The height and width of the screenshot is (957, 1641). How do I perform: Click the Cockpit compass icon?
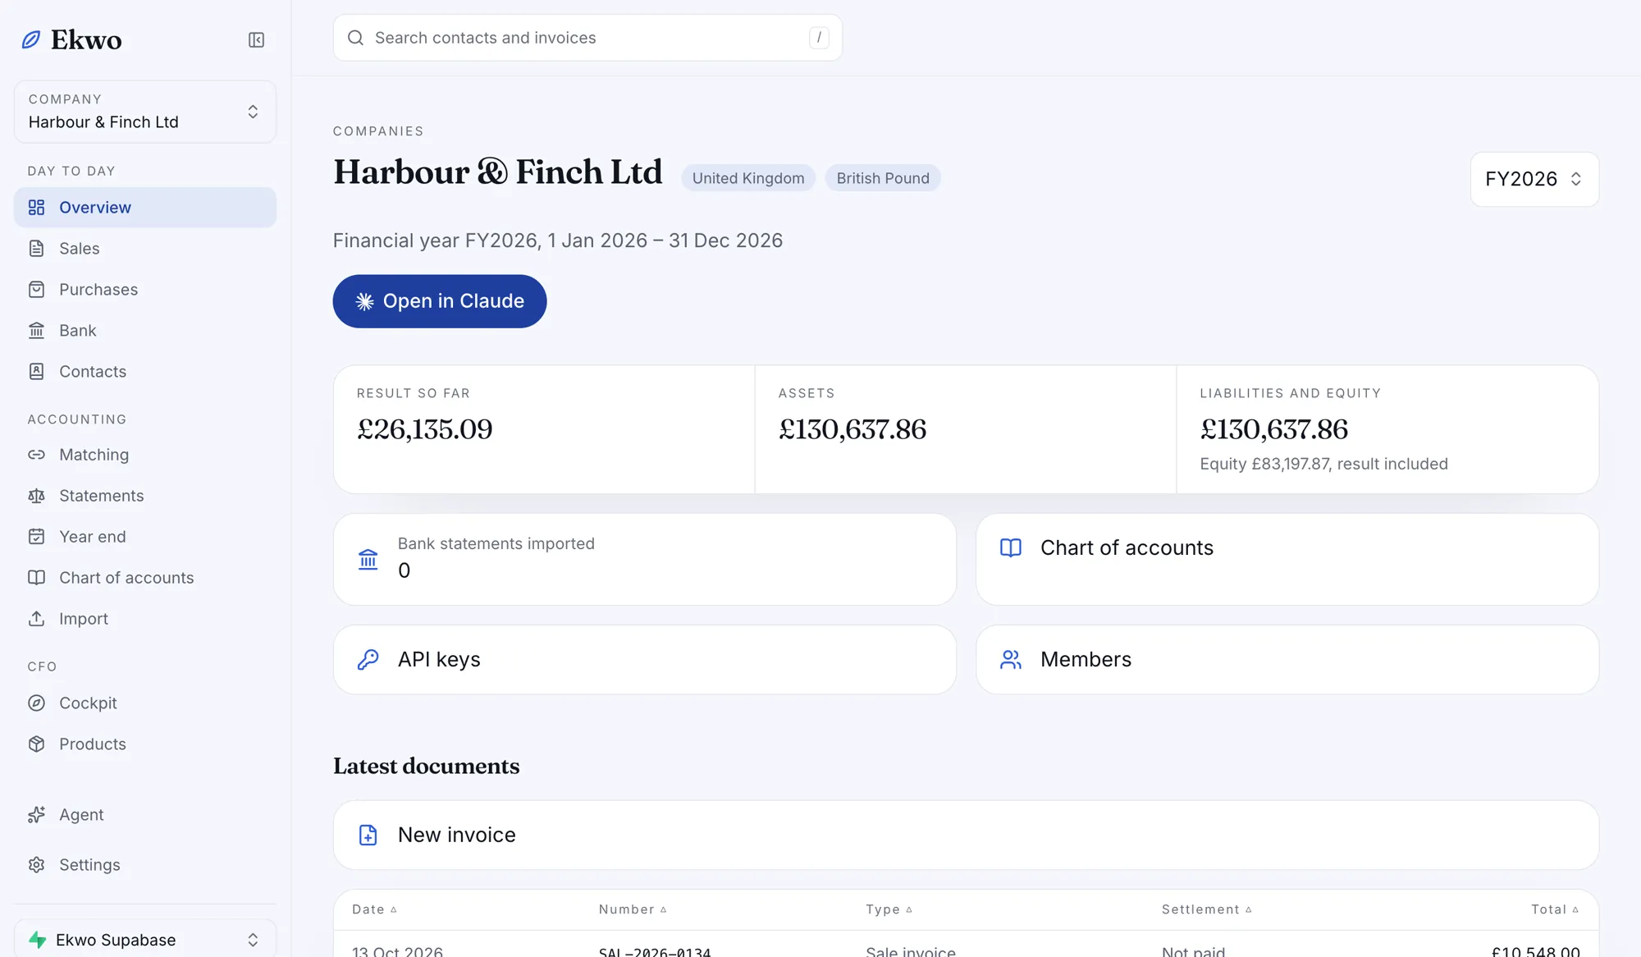[36, 703]
